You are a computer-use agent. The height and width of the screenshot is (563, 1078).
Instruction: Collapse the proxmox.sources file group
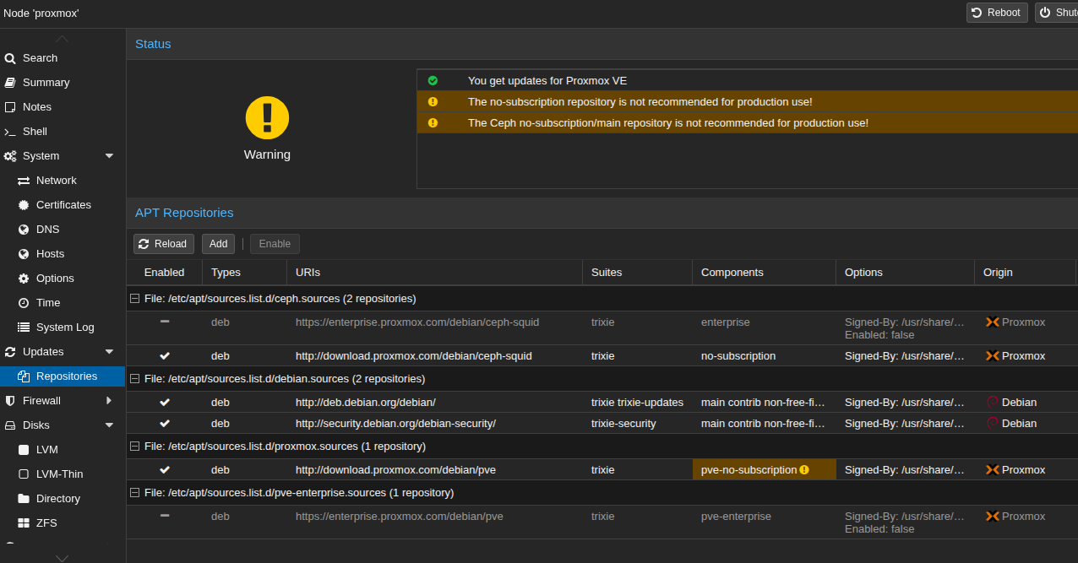[134, 446]
